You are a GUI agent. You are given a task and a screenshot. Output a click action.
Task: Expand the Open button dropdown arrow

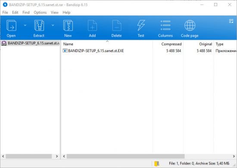click(x=25, y=25)
